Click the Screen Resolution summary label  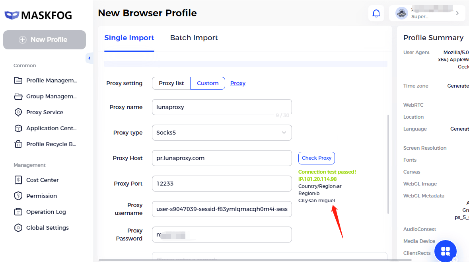(x=425, y=148)
